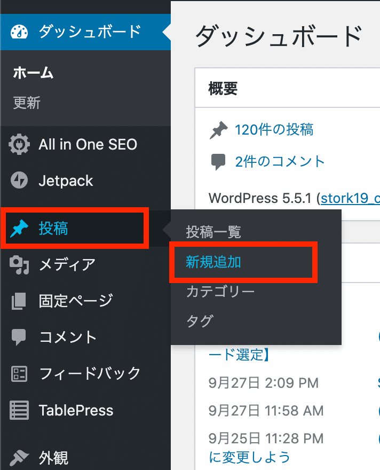Click the ダッシュボード page heading

coord(279,36)
